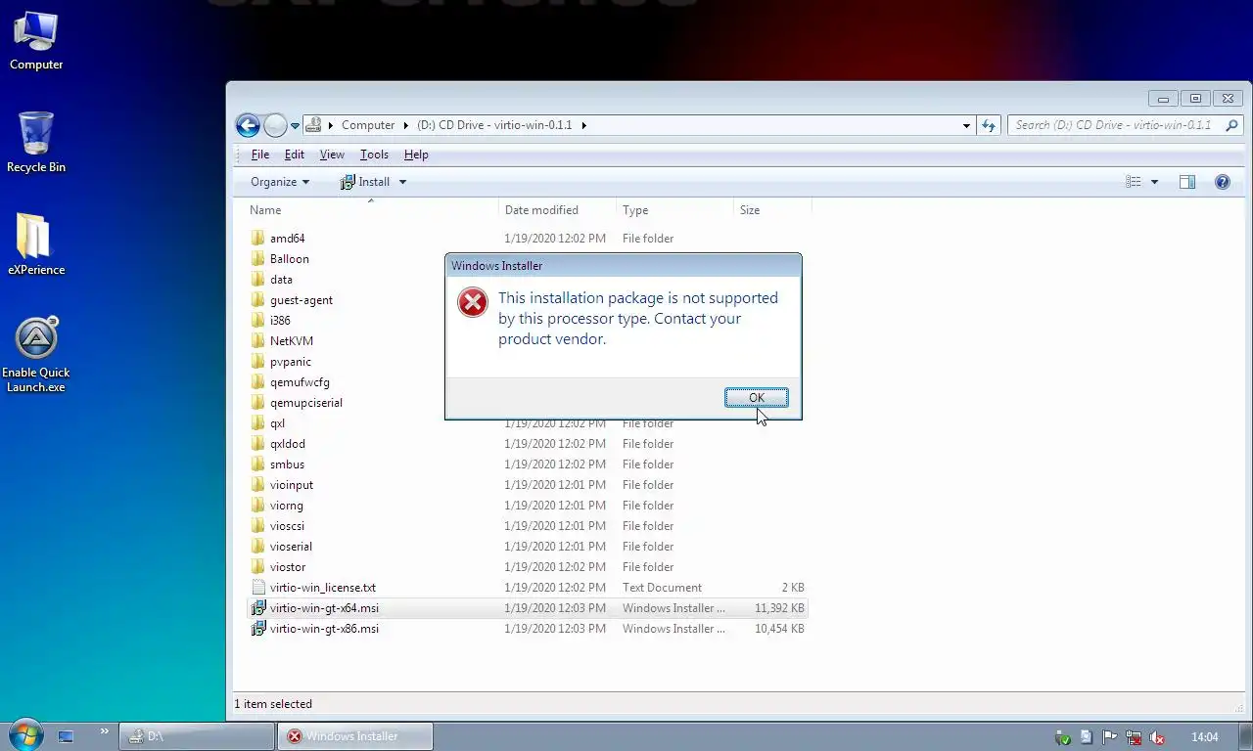Open the Tools menu
This screenshot has height=751, width=1253.
[374, 155]
